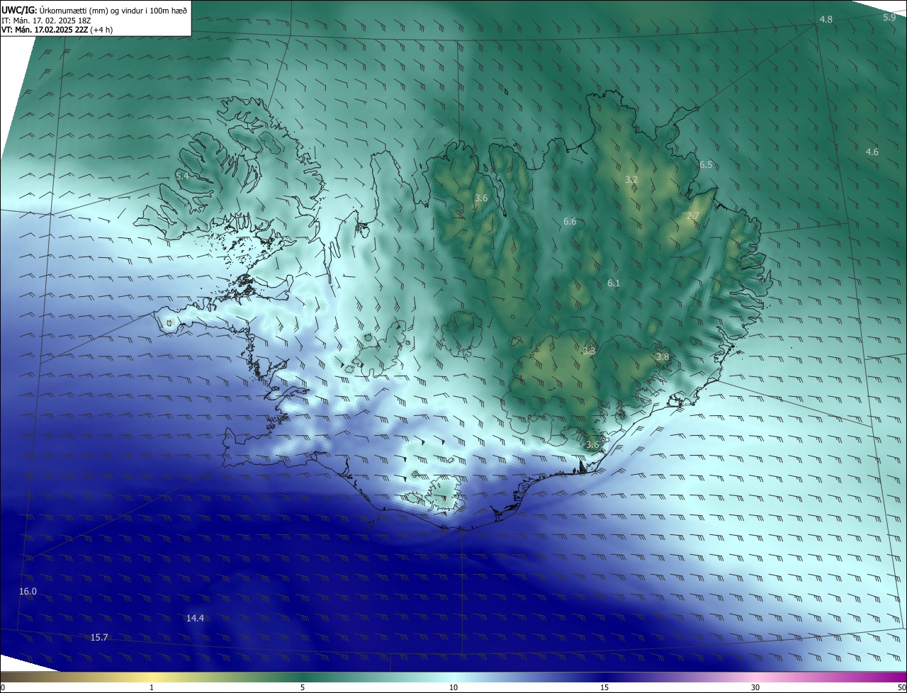Screen dimensions: 907x693
Task: Click the 15.7 value label on the map
Action: (x=99, y=637)
